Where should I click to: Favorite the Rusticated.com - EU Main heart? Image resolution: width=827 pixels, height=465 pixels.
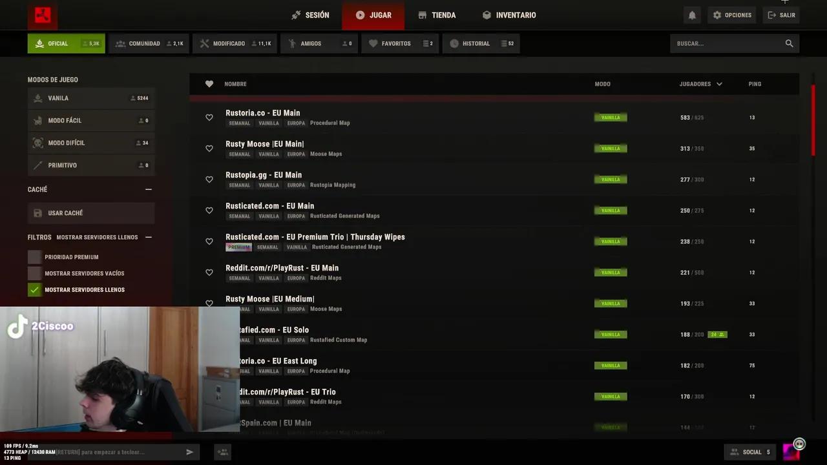(x=209, y=211)
